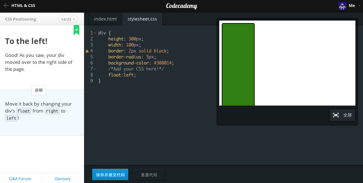Collapse the code fold at line 7

pyautogui.click(x=94, y=69)
